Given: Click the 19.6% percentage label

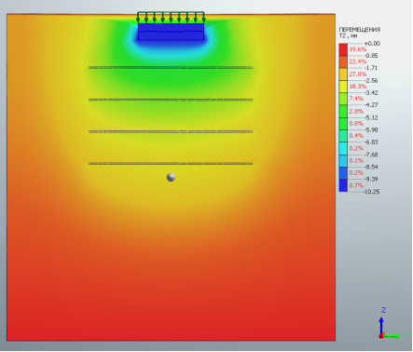Looking at the screenshot, I should 358,49.
